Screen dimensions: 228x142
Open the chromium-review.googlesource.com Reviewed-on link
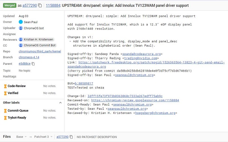[135, 100]
